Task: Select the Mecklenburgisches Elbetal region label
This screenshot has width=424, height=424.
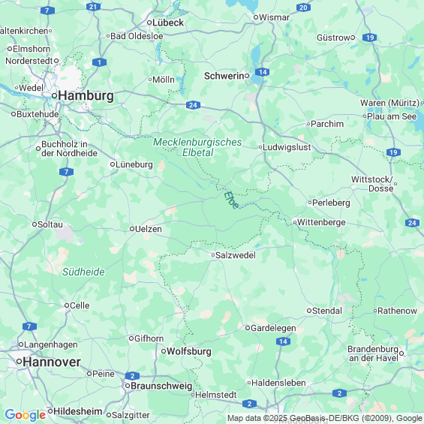Action: [x=197, y=147]
